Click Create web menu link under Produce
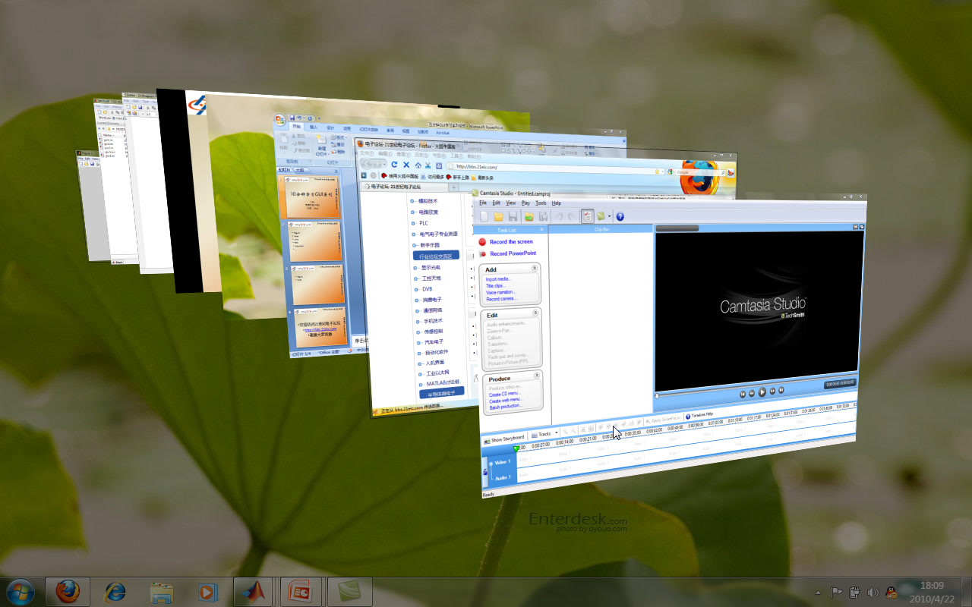Image resolution: width=972 pixels, height=607 pixels. (x=506, y=401)
